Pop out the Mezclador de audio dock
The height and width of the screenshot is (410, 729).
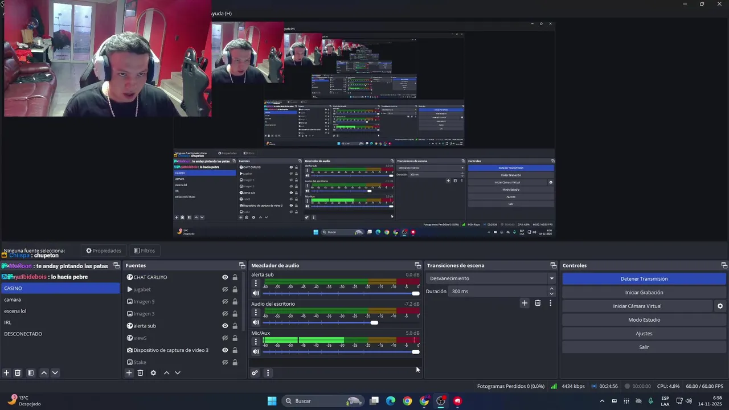[418, 265]
